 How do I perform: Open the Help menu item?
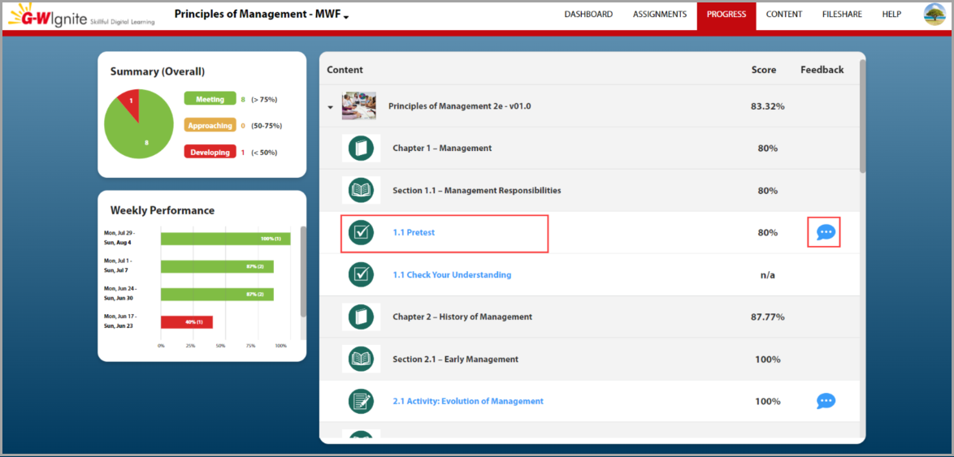tap(891, 15)
